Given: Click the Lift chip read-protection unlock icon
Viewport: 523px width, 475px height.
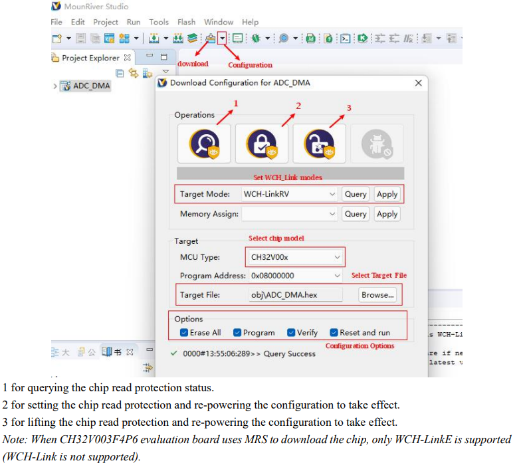Looking at the screenshot, I should click(319, 143).
